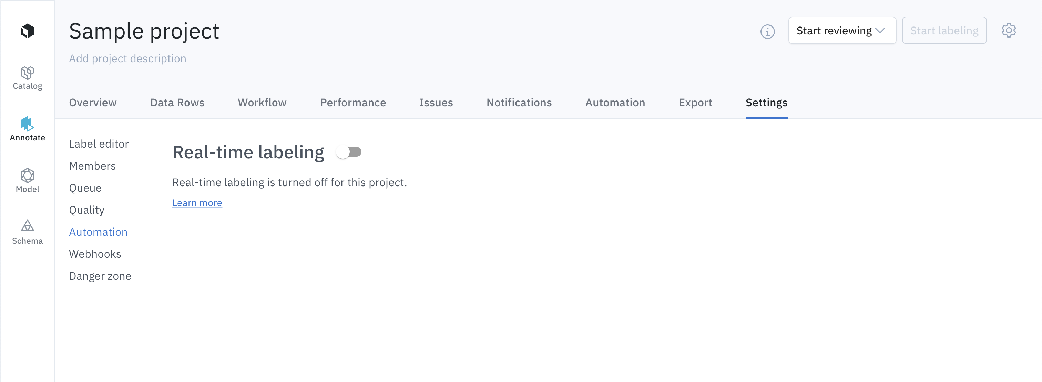The height and width of the screenshot is (382, 1042).
Task: Switch to the Data Rows tab
Action: [177, 103]
